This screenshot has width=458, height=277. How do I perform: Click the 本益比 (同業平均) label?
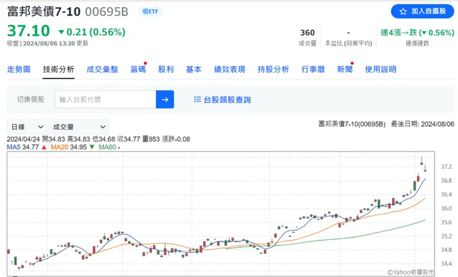point(348,43)
